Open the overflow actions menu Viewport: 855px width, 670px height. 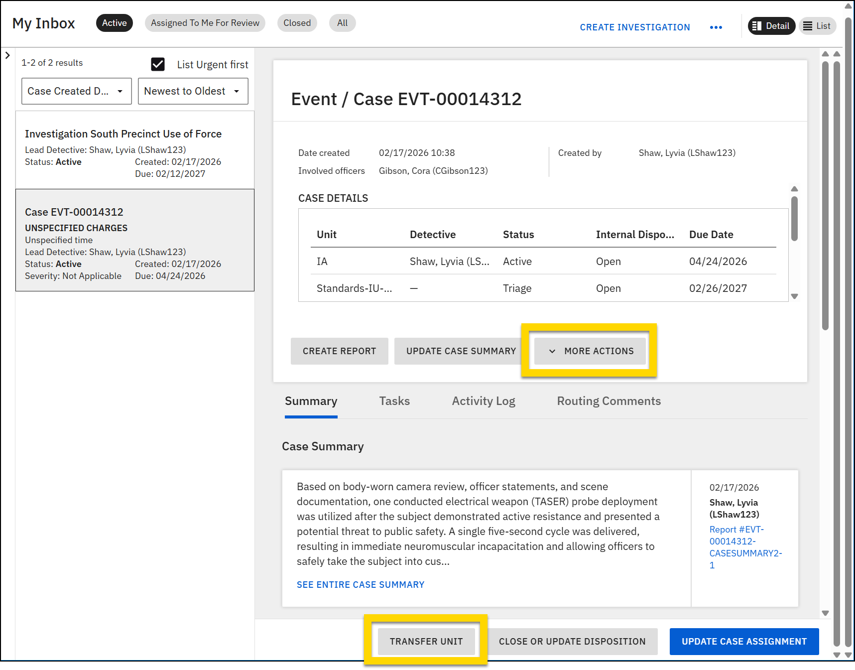tap(716, 27)
